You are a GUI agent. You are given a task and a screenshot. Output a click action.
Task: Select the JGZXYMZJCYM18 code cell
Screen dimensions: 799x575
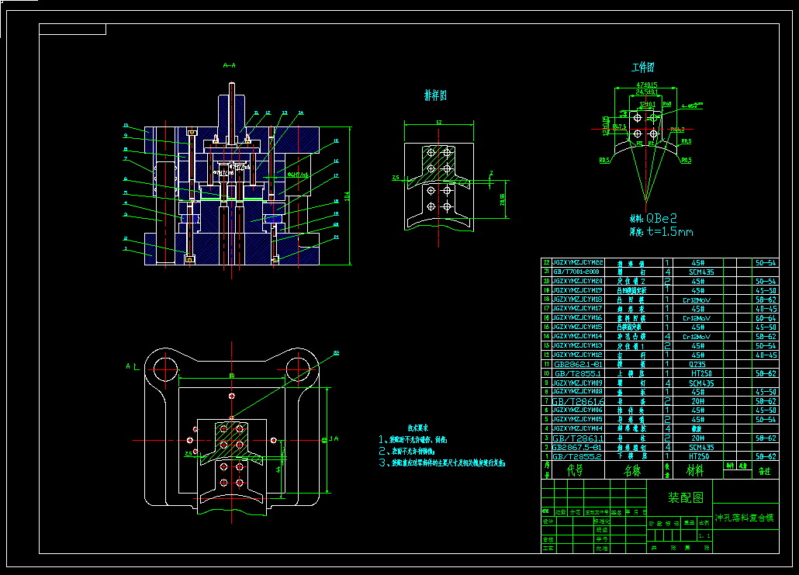[x=578, y=300]
